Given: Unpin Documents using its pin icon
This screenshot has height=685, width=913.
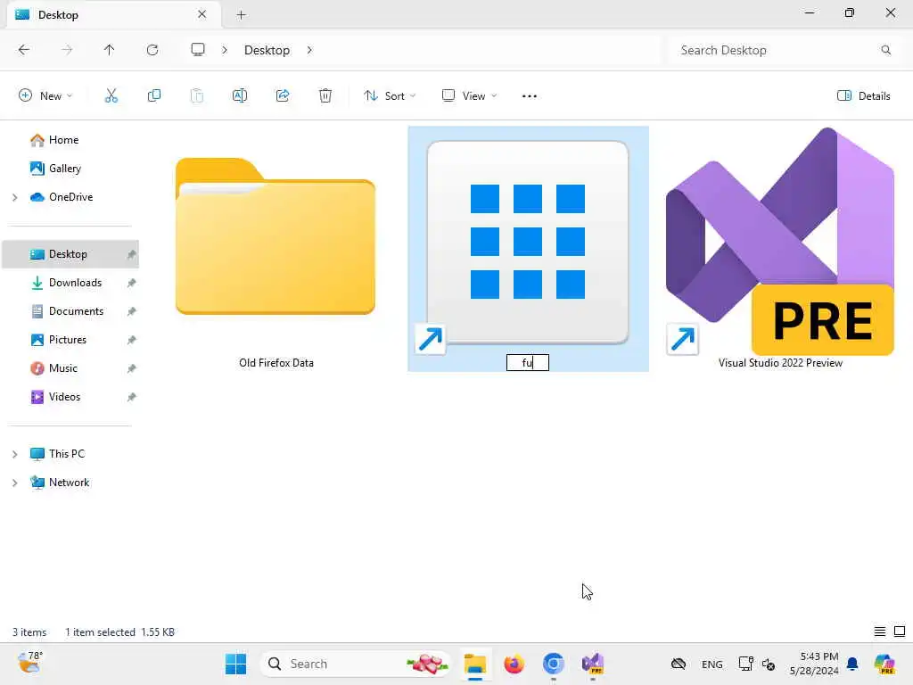Looking at the screenshot, I should click(x=132, y=311).
